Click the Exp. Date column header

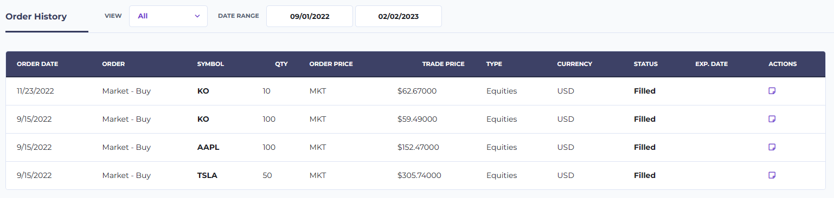point(711,64)
